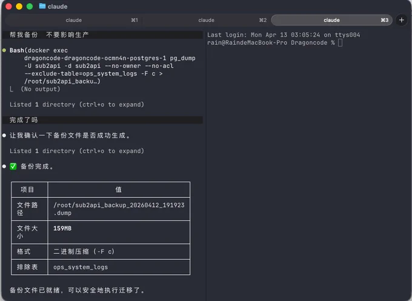Open a new terminal tab with plus button
412x301 pixels.
(401, 20)
